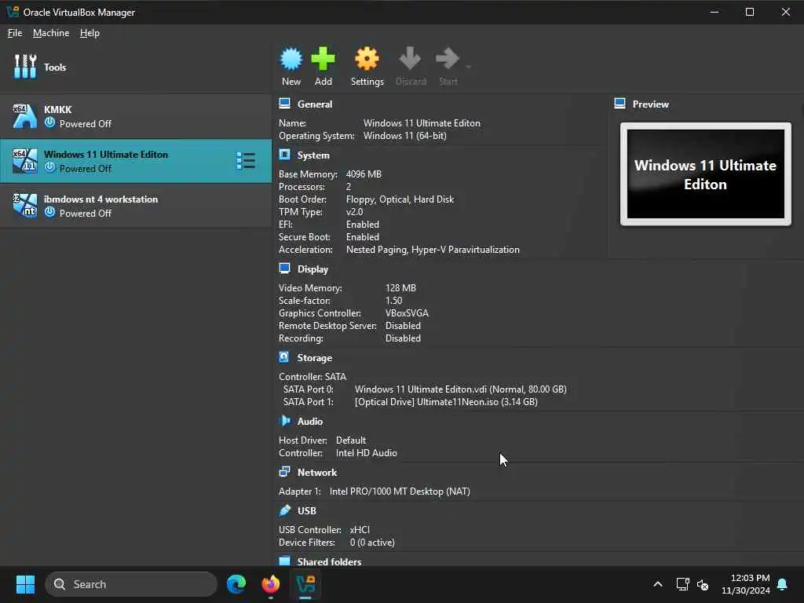Click the ibmdows nt machine icon
Image resolution: width=804 pixels, height=603 pixels.
(x=24, y=206)
